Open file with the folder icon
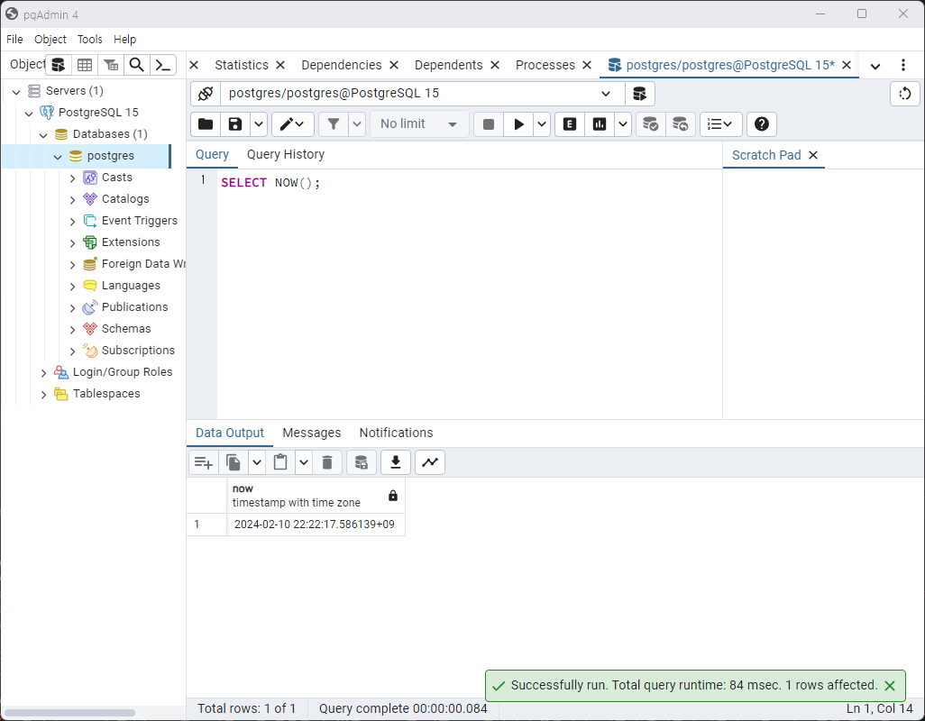925x721 pixels. [206, 123]
